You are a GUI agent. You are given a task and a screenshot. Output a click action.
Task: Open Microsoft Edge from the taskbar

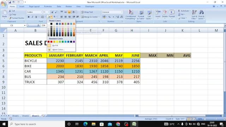point(85,124)
